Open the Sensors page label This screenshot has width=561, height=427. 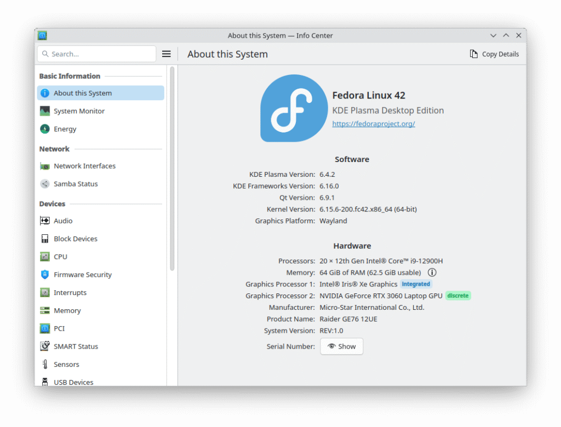[66, 364]
